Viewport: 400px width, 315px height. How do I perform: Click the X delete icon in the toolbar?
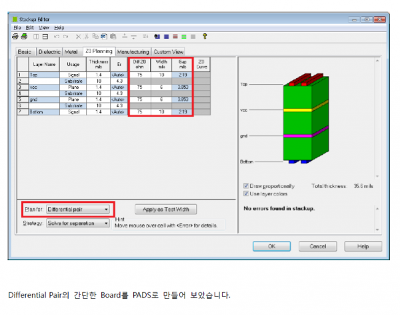pos(78,35)
